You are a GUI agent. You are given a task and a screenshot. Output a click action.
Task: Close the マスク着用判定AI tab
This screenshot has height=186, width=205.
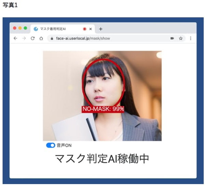pyautogui.click(x=90, y=29)
